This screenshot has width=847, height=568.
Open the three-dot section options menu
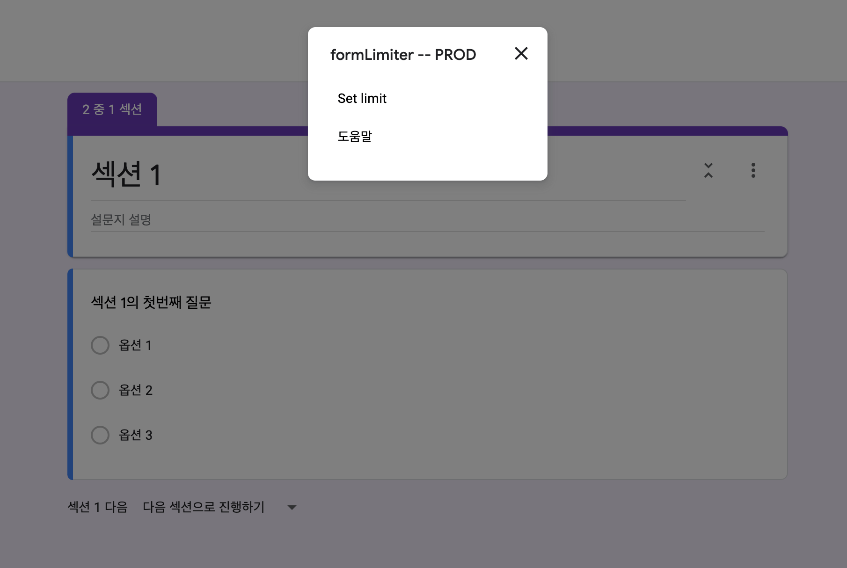pos(753,170)
